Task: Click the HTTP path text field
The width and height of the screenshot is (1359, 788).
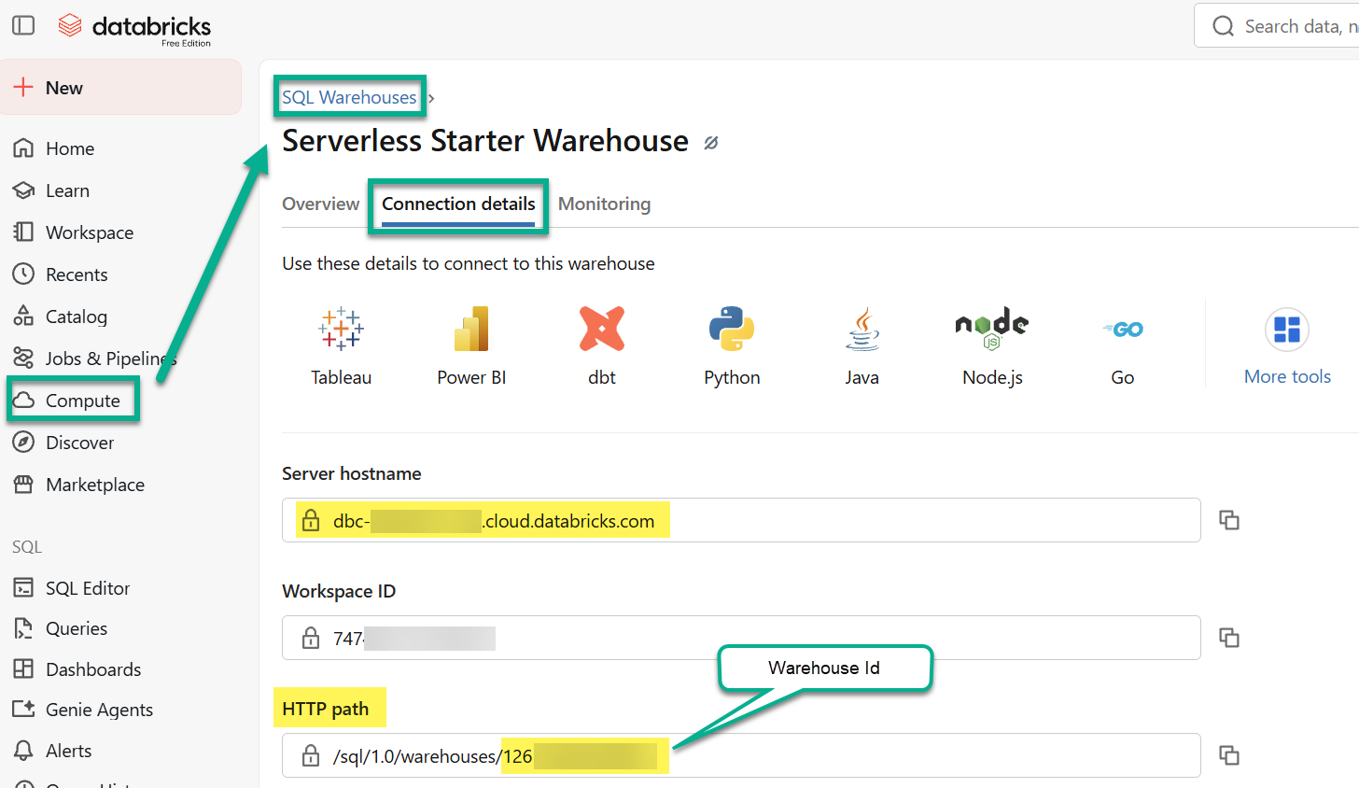Action: pyautogui.click(x=741, y=755)
